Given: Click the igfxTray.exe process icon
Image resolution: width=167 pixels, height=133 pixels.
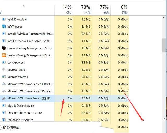Looking at the screenshot, I should point(4,26).
